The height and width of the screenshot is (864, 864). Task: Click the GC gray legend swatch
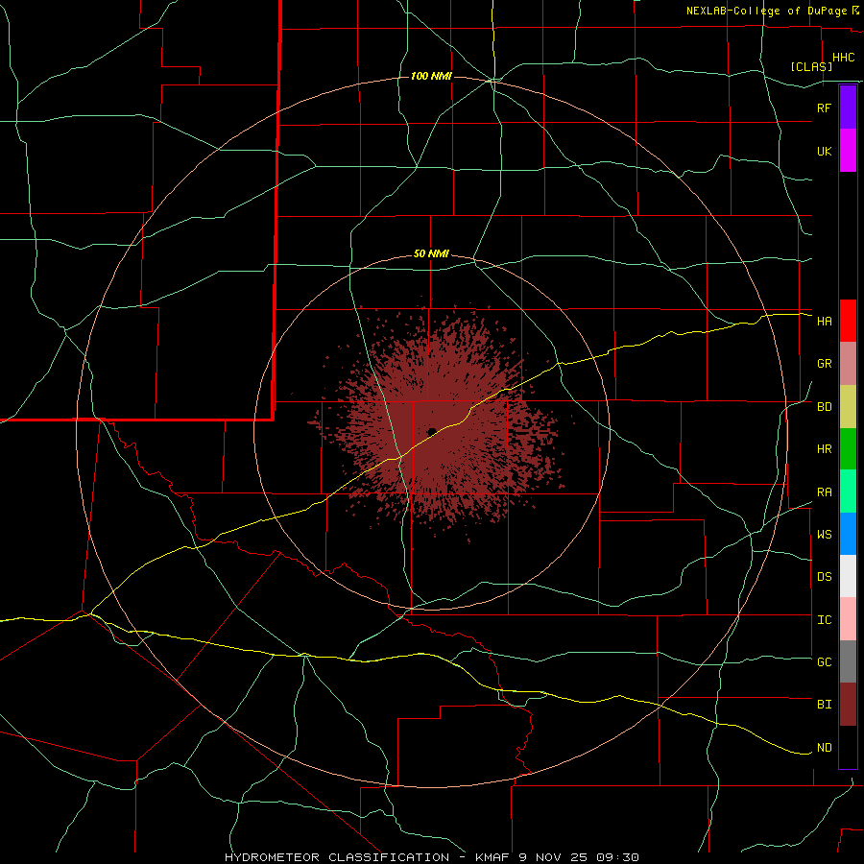(848, 661)
